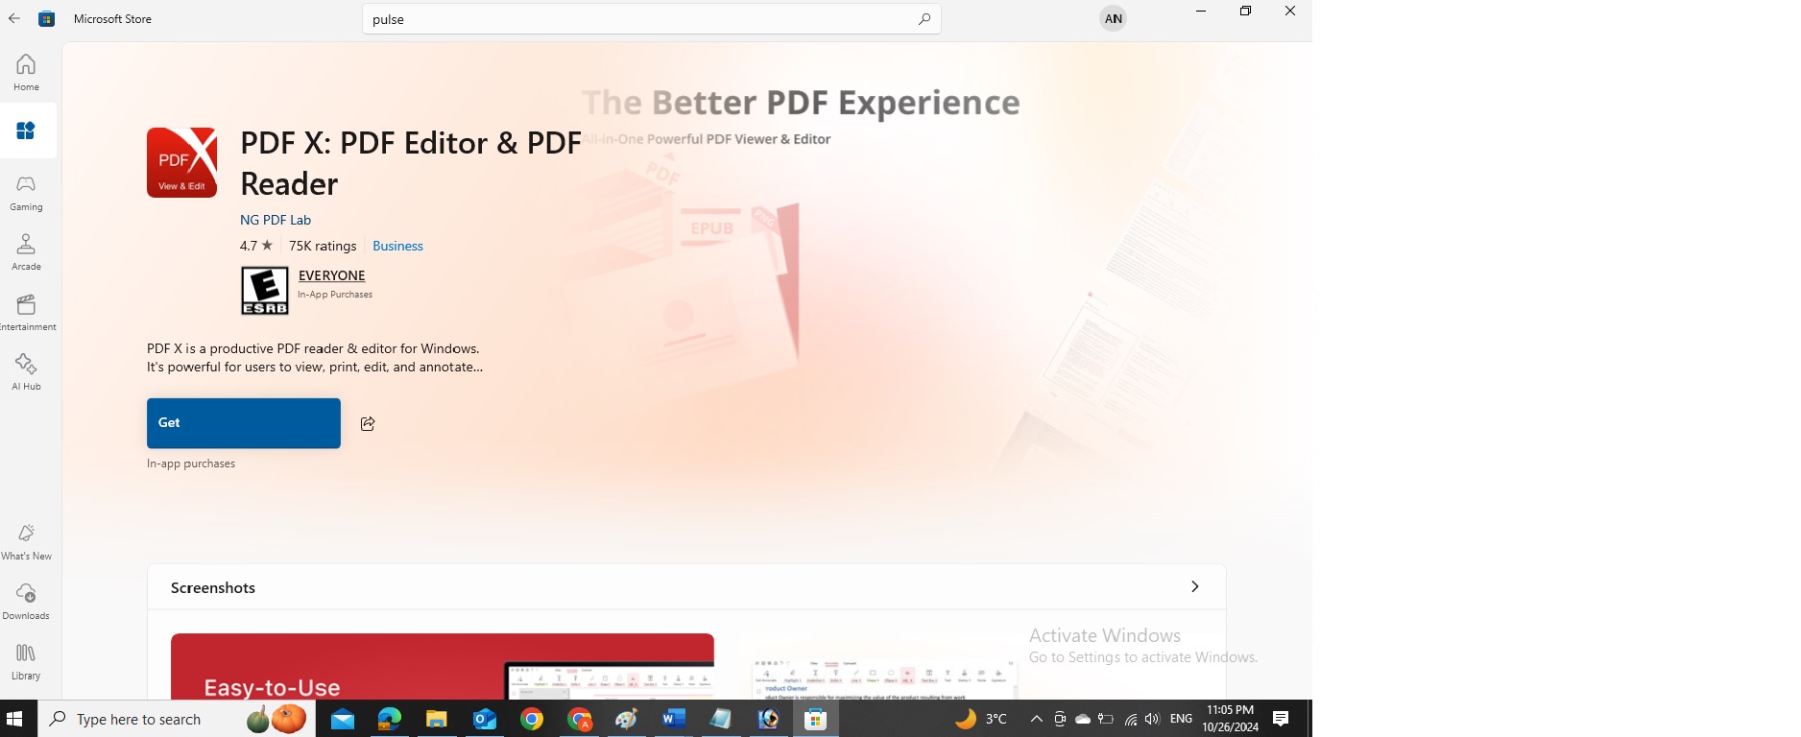Open File Explorer from taskbar
This screenshot has height=737, width=1801.
[437, 719]
